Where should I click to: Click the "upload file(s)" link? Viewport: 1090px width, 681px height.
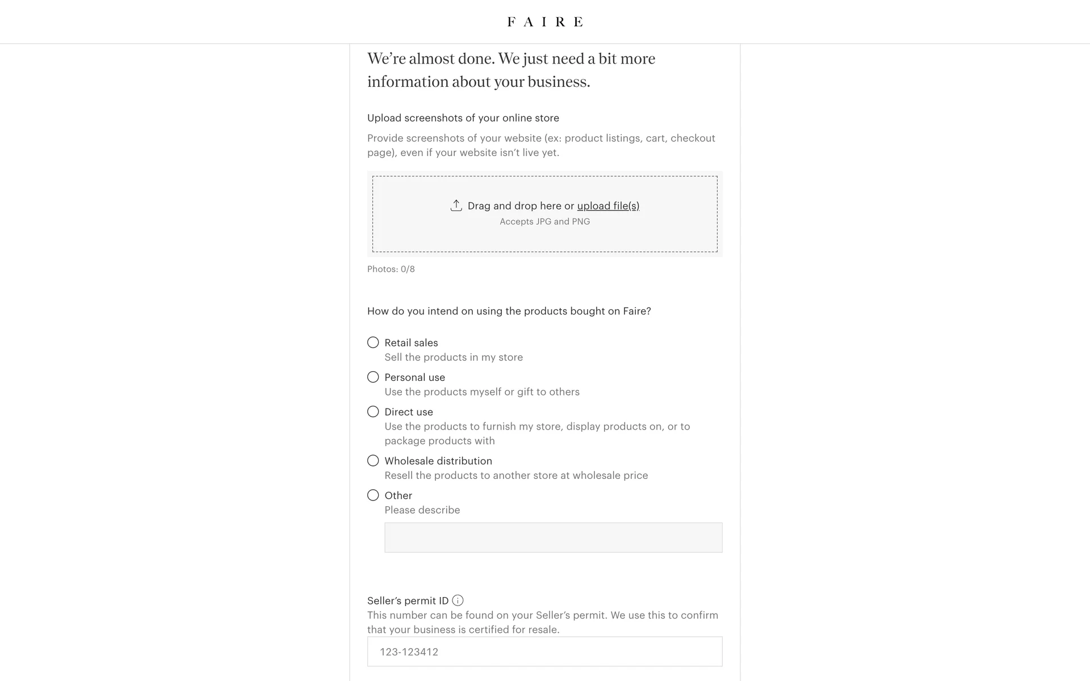tap(608, 206)
